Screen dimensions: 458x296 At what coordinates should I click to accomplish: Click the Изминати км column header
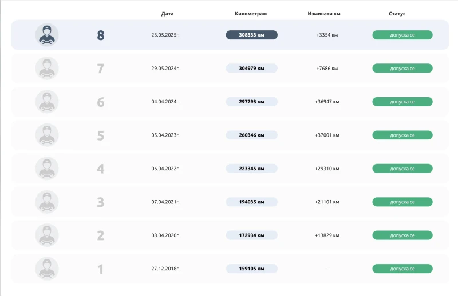tap(324, 13)
